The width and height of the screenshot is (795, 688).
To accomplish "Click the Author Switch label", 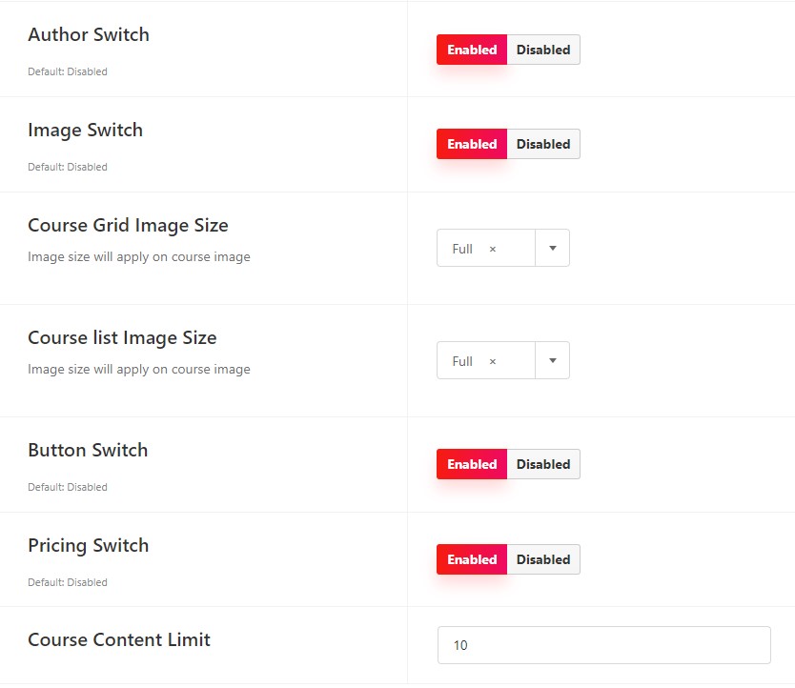I will (89, 34).
